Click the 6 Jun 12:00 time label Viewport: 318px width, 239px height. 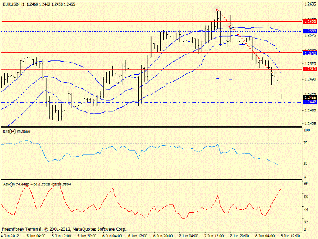(138, 236)
